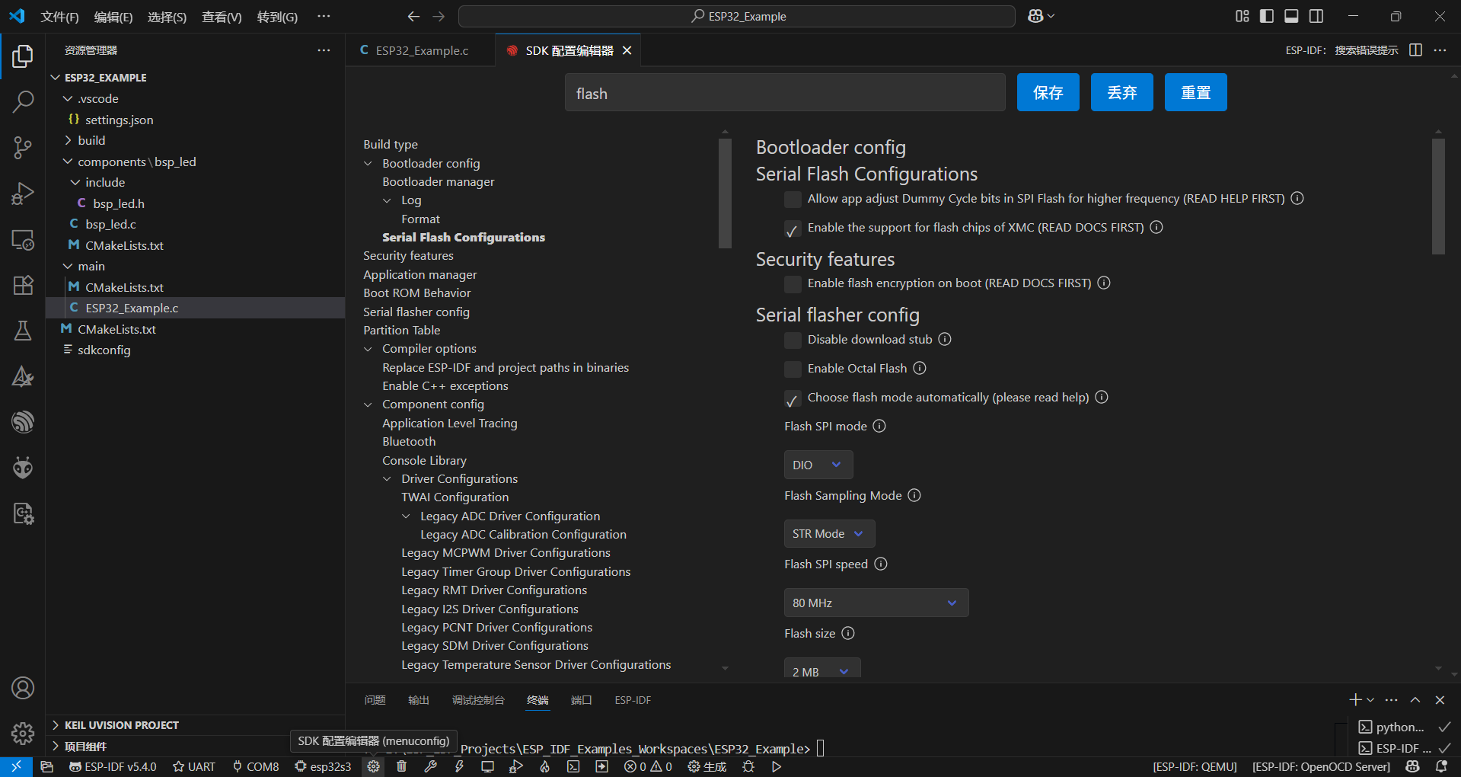
Task: Click the 重置 button
Action: click(x=1195, y=92)
